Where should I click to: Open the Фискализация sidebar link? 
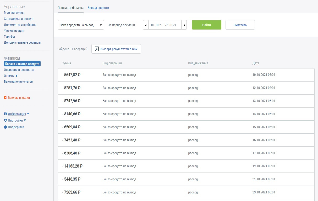click(x=14, y=31)
